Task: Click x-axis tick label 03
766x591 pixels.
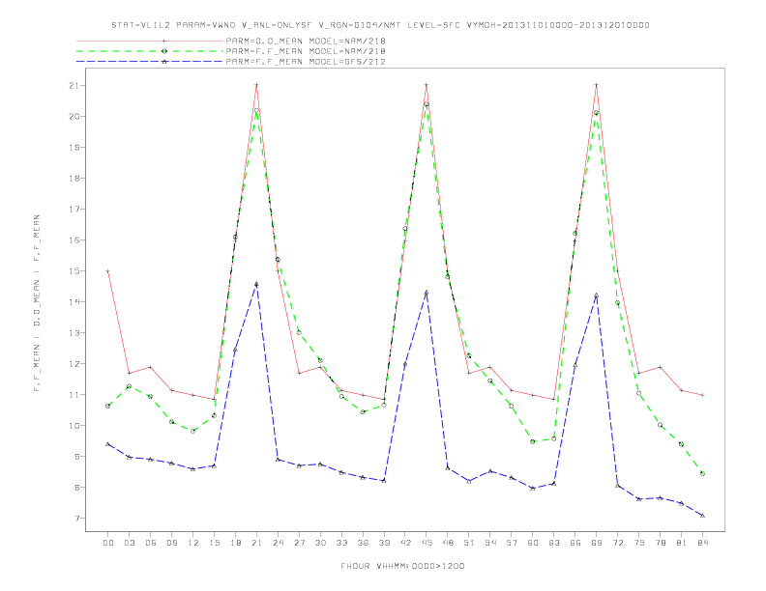Action: click(129, 543)
